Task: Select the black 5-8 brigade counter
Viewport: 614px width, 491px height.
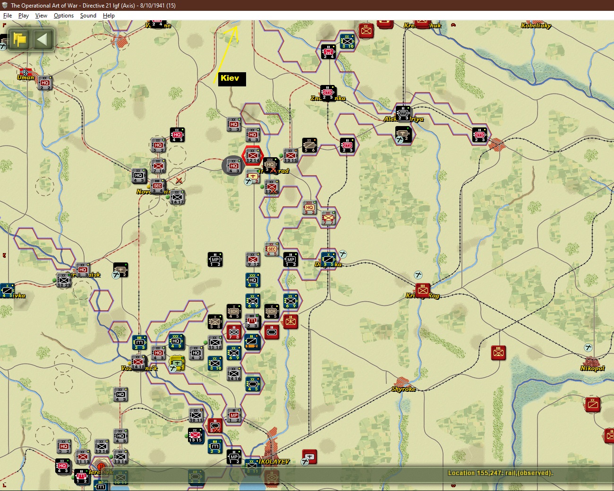Action: [215, 322]
